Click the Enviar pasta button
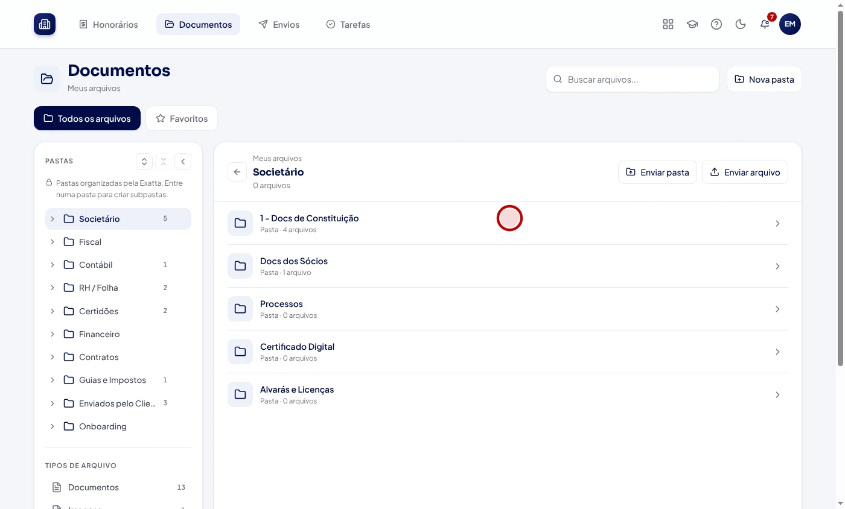The width and height of the screenshot is (845, 509). 657,172
